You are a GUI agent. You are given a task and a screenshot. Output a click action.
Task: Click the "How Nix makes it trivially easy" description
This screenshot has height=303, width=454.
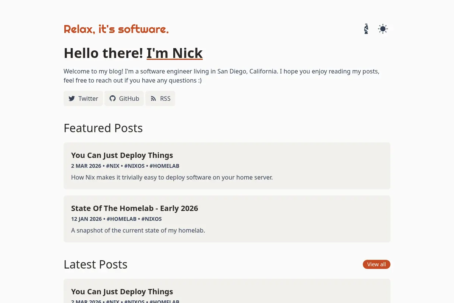(172, 177)
